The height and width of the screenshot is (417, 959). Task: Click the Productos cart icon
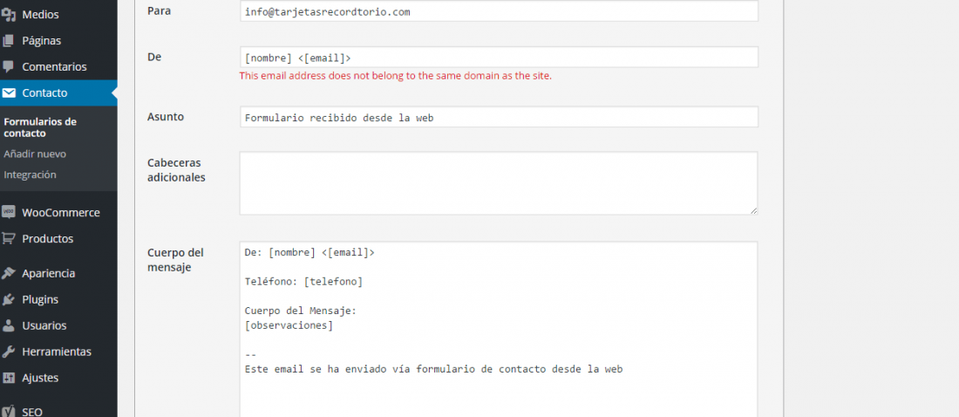click(9, 238)
